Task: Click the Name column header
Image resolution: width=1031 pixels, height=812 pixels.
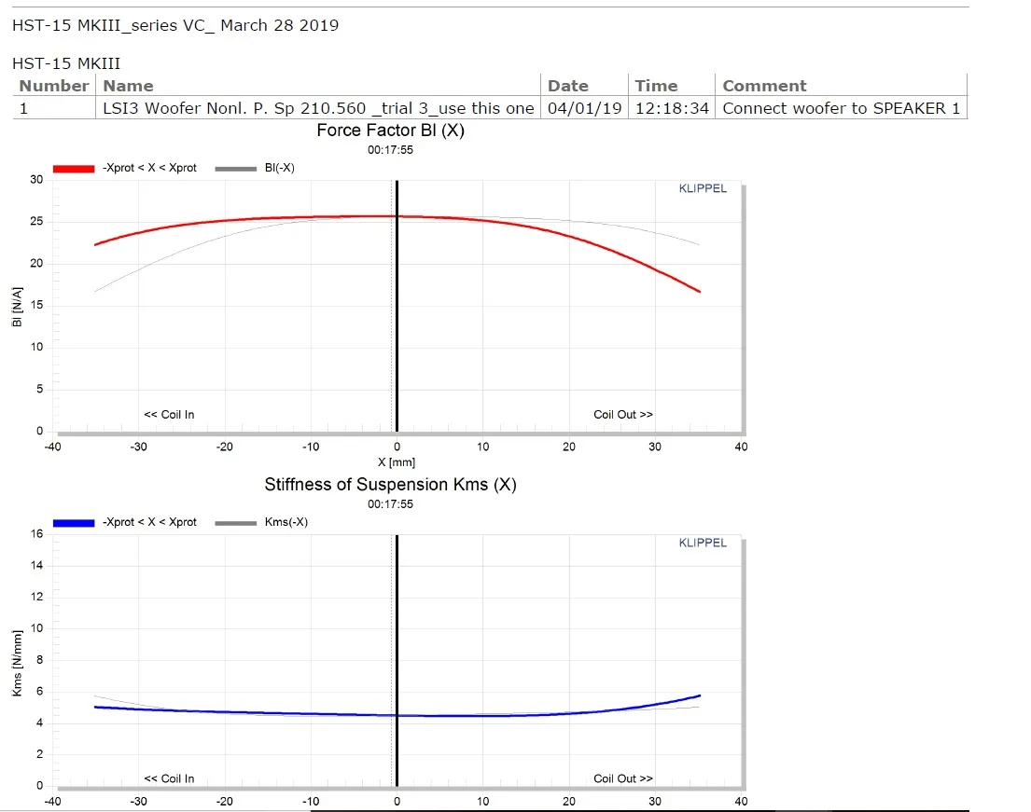Action: click(x=128, y=86)
